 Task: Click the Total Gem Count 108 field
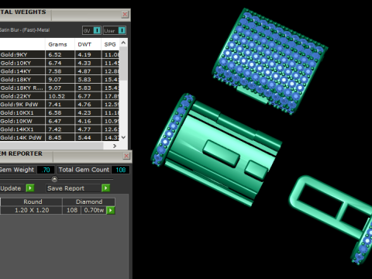pyautogui.click(x=120, y=170)
